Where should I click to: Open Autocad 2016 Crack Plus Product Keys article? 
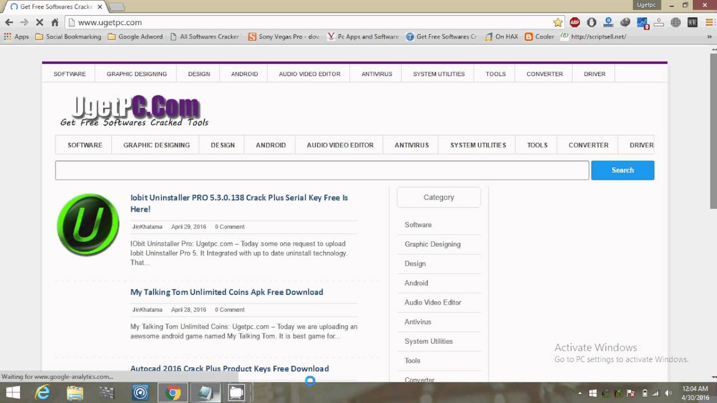point(230,368)
